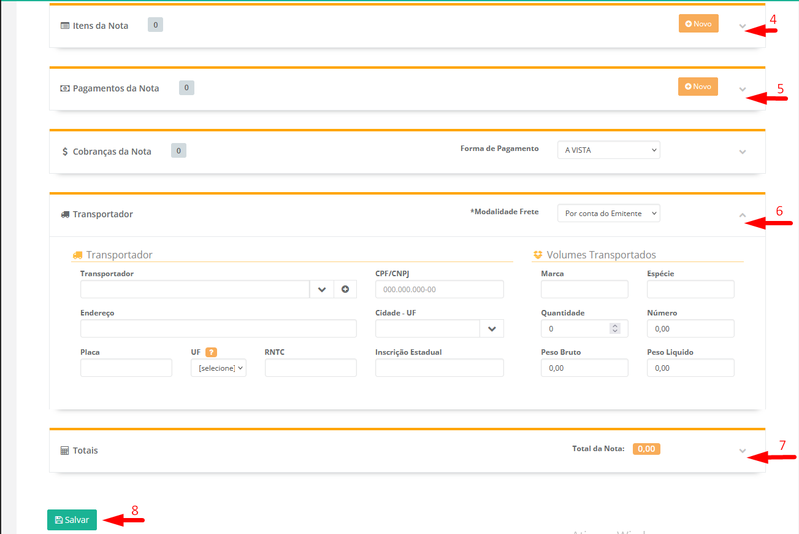799x534 pixels.
Task: Save the note with Salvar button
Action: (x=72, y=520)
